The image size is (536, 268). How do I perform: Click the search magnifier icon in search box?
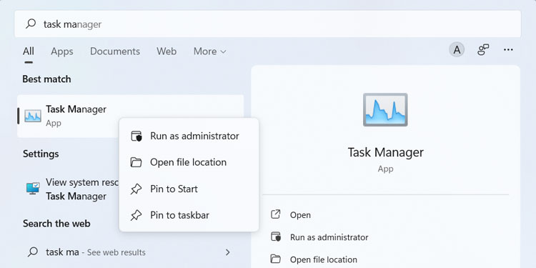tap(31, 24)
